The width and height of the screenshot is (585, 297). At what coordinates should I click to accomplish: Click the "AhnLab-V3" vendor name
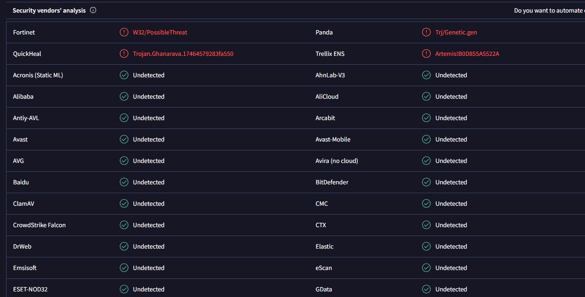coord(330,75)
